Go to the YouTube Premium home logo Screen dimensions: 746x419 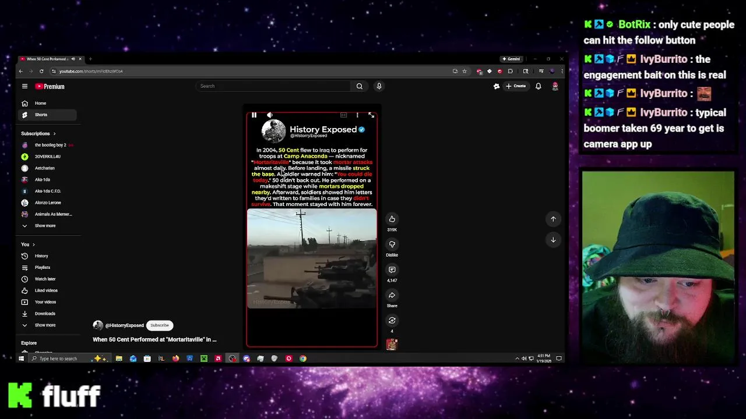(x=50, y=86)
